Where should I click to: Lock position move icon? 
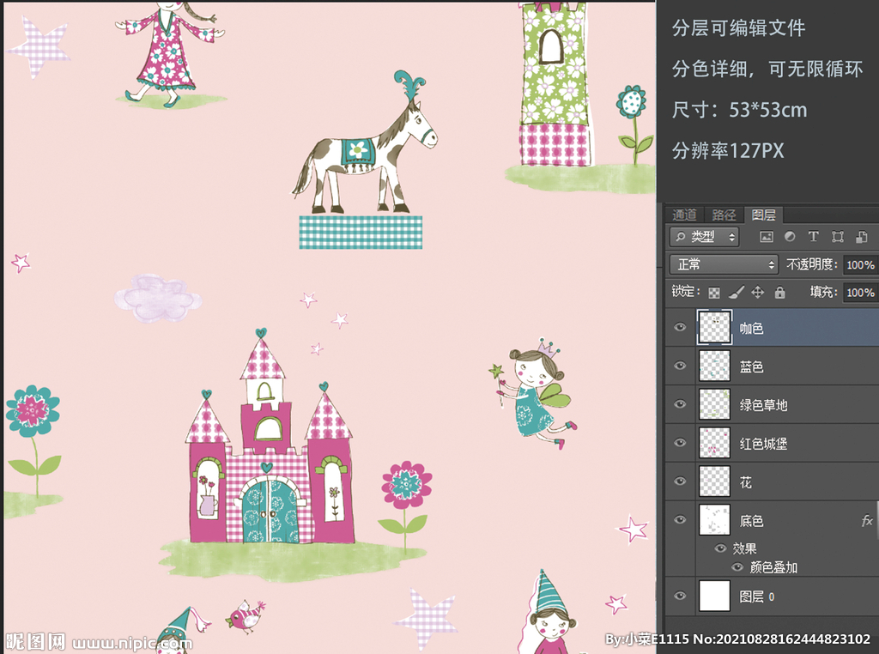click(757, 293)
